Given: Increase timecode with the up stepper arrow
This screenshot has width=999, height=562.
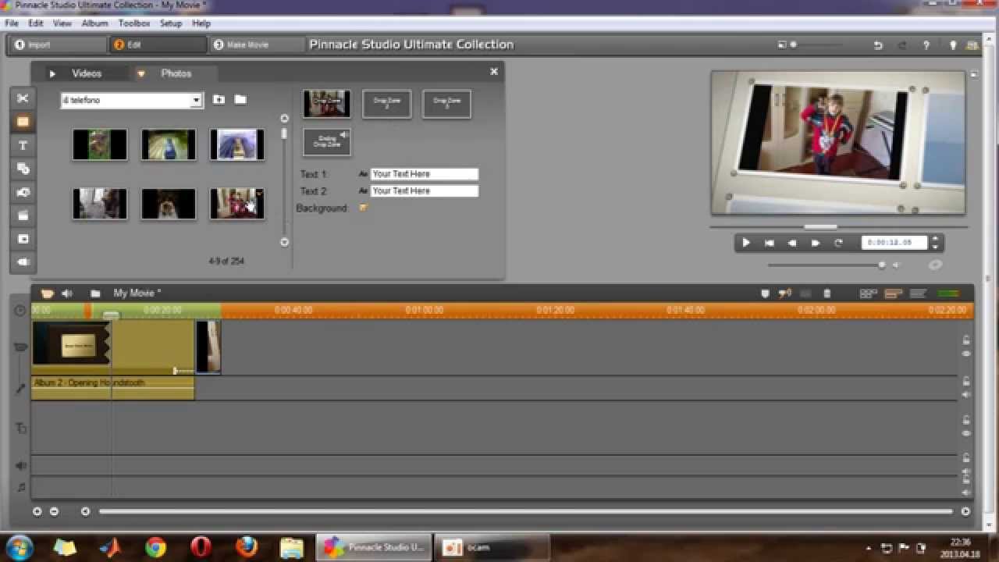Looking at the screenshot, I should 935,239.
